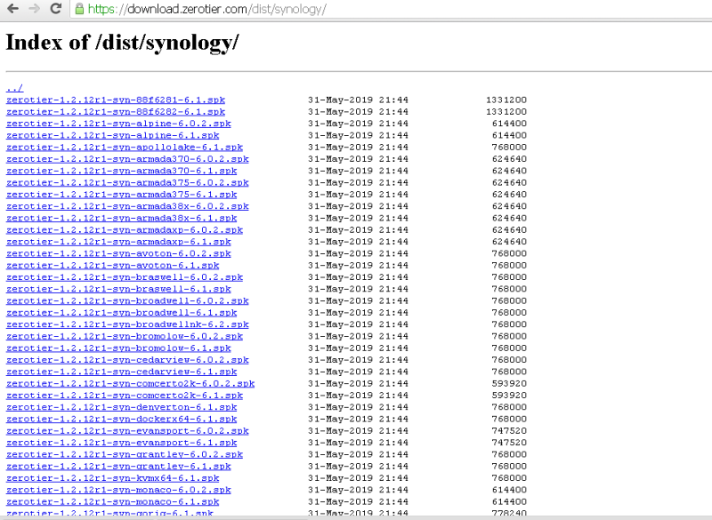Image resolution: width=712 pixels, height=520 pixels.
Task: Click the browser Forward arrow
Action: click(x=33, y=9)
